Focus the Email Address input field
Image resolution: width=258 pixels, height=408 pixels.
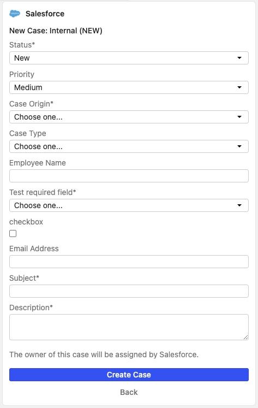(x=129, y=262)
